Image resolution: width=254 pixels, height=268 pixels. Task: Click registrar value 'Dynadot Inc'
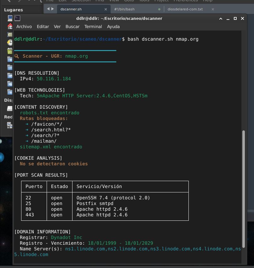[x=66, y=237]
